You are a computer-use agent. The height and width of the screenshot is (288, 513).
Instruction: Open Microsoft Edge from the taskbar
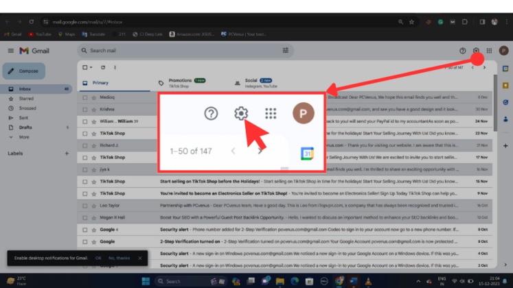coord(295,281)
